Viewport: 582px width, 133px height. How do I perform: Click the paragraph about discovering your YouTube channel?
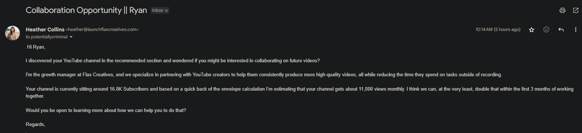[x=173, y=61]
